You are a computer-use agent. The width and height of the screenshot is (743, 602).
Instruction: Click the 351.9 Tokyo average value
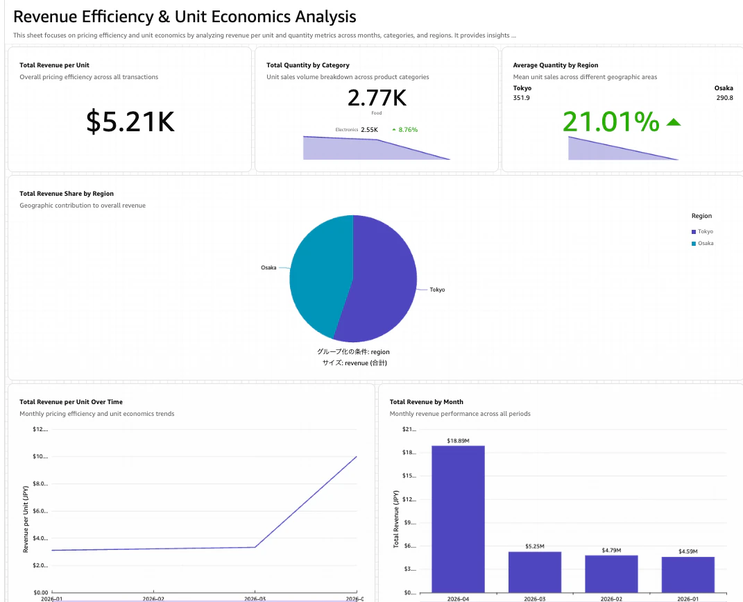[521, 98]
